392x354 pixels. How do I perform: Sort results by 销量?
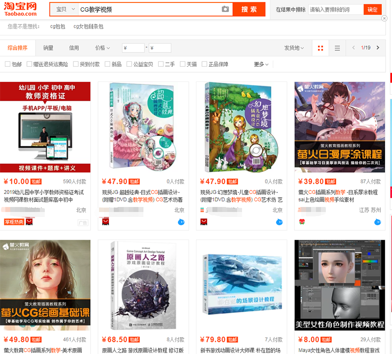(48, 48)
